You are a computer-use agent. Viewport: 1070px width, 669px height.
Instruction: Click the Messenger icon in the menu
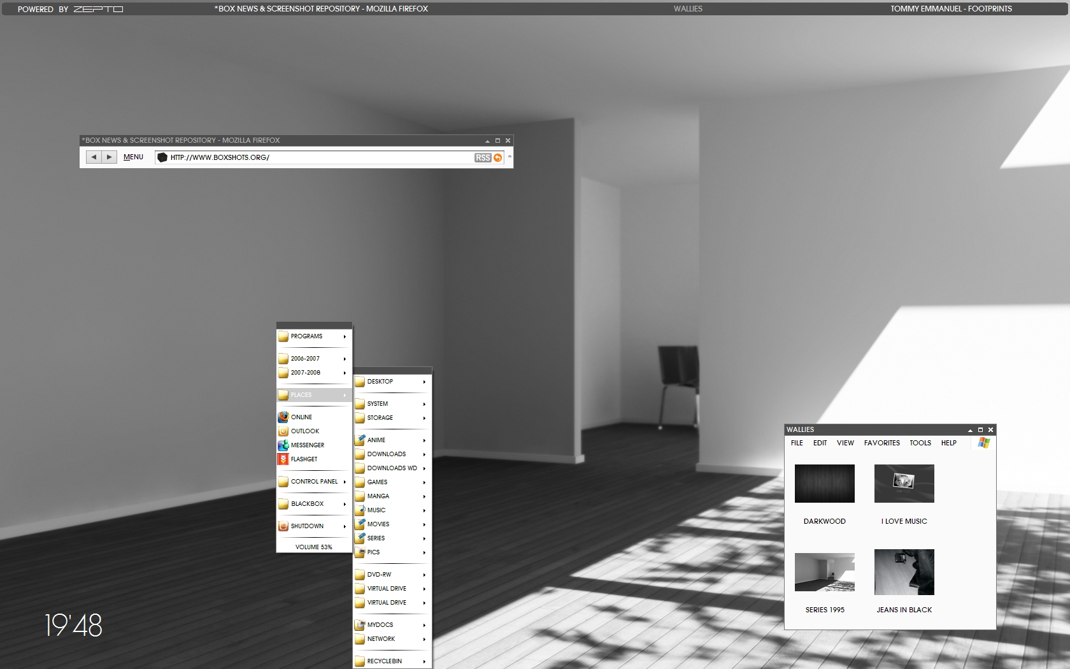(x=283, y=445)
